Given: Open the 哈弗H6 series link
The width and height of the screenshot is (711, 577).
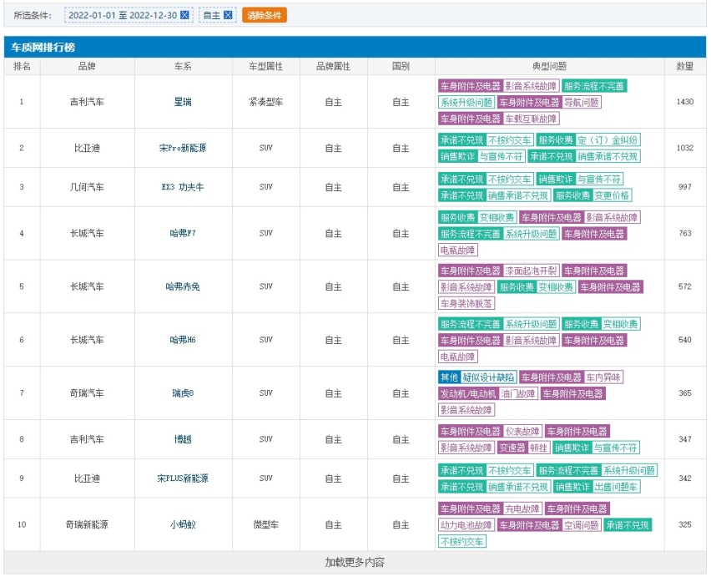Looking at the screenshot, I should coord(183,340).
